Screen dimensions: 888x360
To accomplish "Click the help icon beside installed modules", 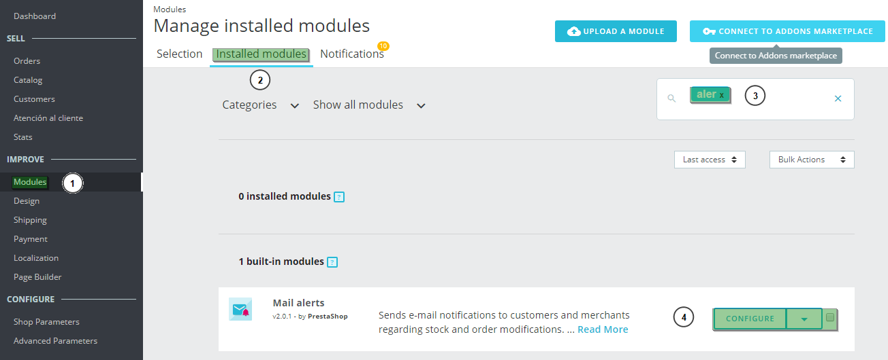I will (339, 197).
